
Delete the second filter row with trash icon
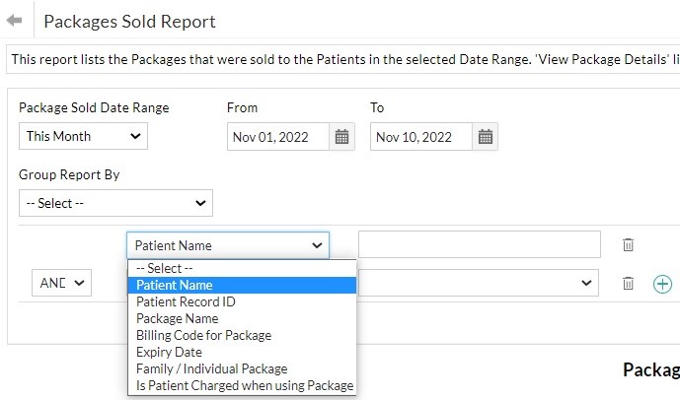click(628, 283)
